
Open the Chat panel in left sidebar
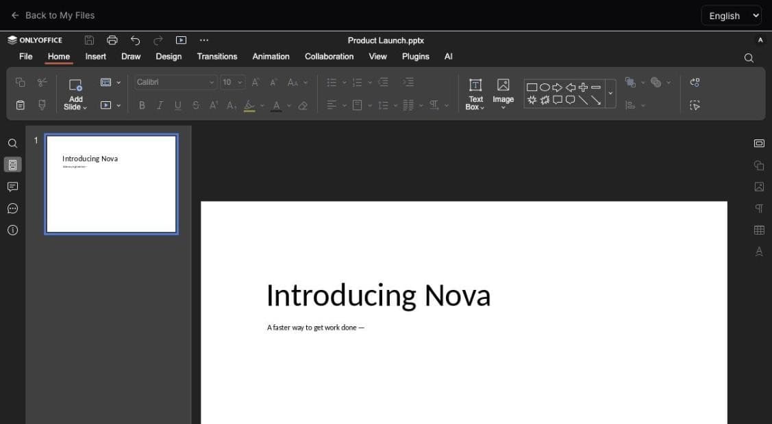(13, 209)
